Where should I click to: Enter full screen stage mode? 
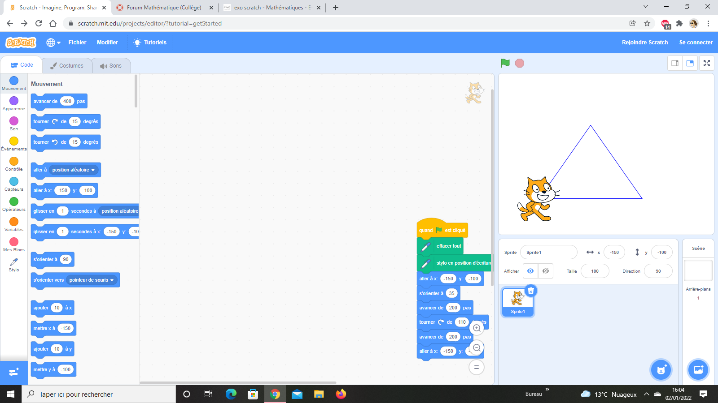pos(707,63)
